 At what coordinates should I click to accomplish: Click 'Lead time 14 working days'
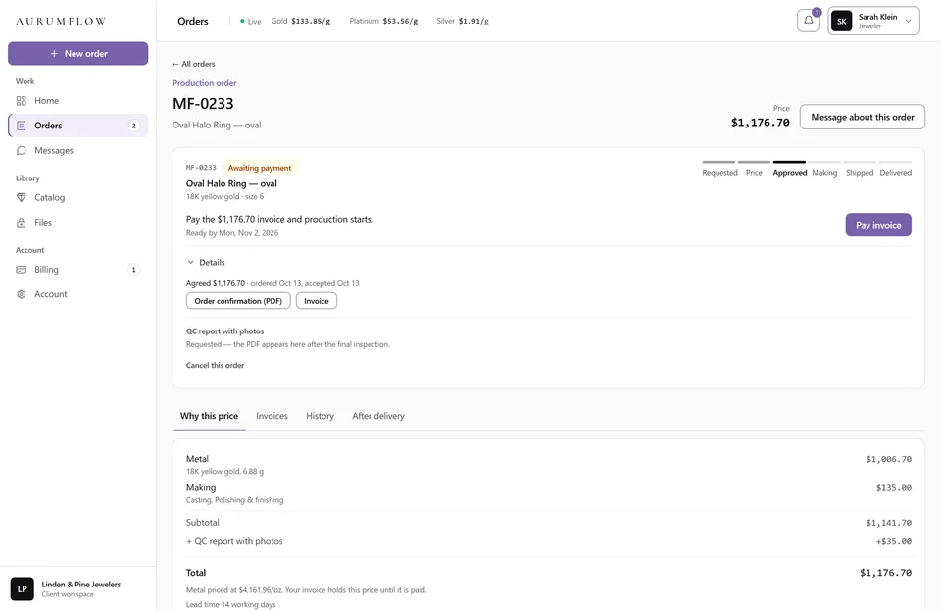coord(231,604)
